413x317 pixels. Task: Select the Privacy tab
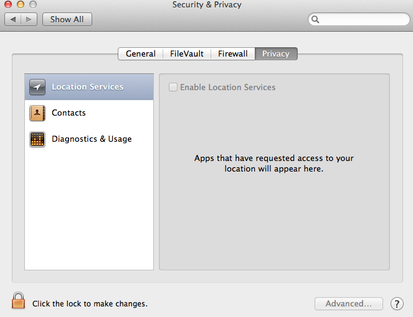tap(275, 54)
